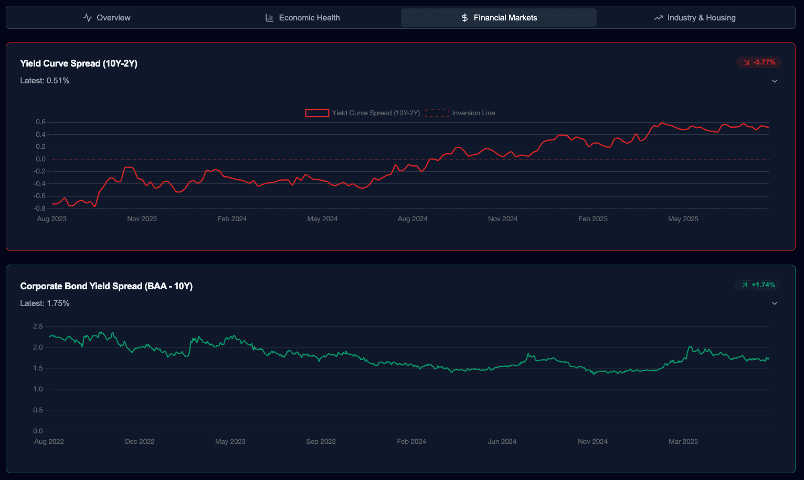The image size is (804, 480).
Task: Click the Economic Health bar chart icon
Action: 269,18
